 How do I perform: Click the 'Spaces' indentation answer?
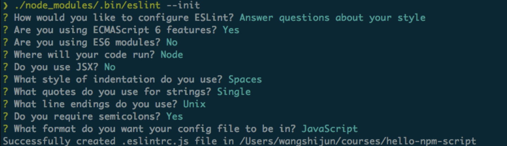point(245,79)
